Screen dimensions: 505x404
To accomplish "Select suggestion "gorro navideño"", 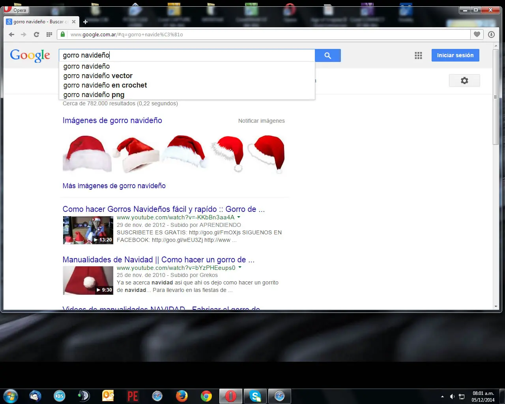I will [x=187, y=66].
